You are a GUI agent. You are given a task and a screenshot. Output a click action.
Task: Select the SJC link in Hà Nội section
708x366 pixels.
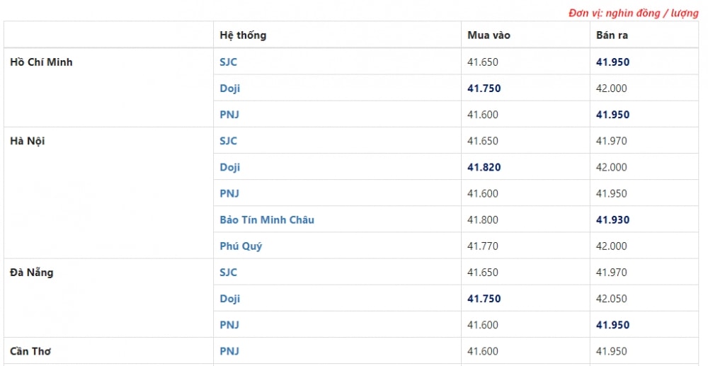coord(228,141)
